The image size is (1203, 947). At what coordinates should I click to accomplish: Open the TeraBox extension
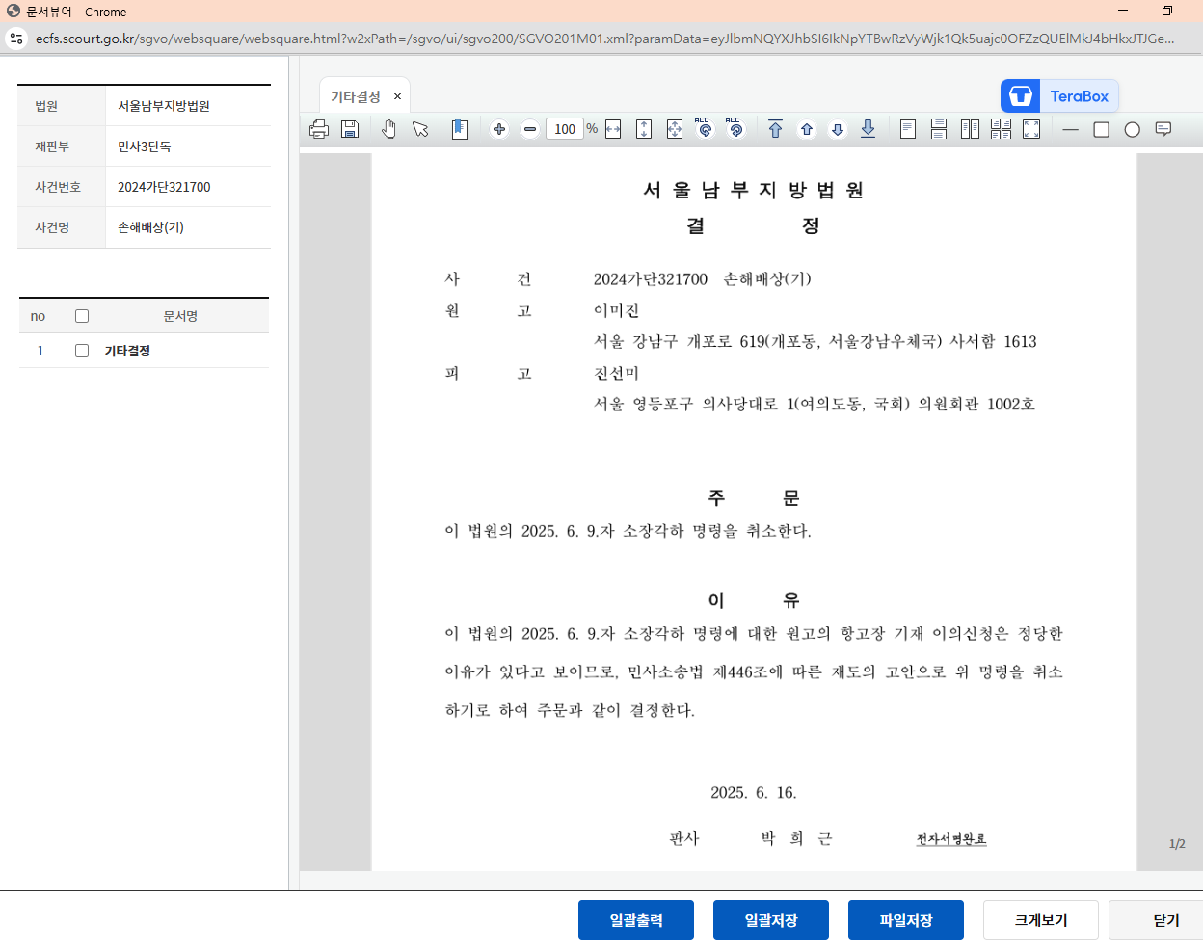click(1059, 95)
